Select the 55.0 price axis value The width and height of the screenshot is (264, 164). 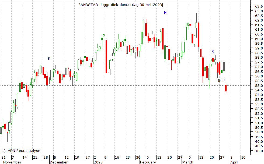click(x=259, y=86)
